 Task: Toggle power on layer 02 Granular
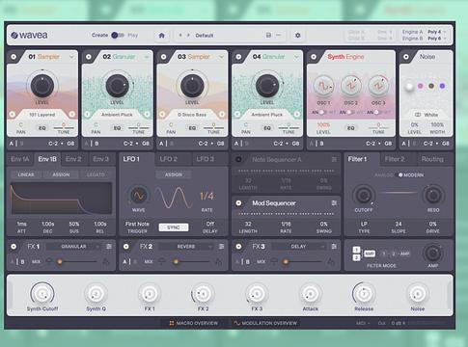coord(89,57)
